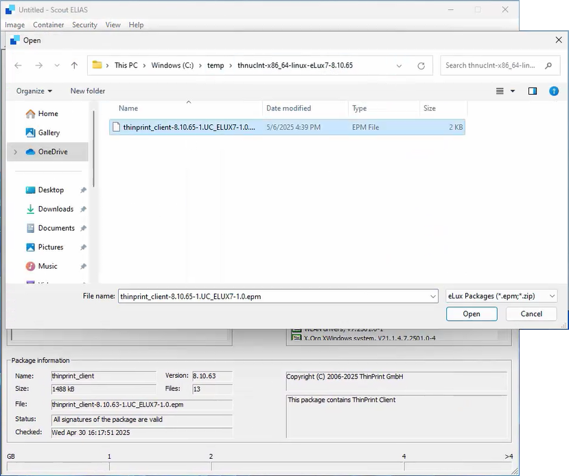The image size is (569, 476).
Task: Toggle the preview pane icon
Action: pyautogui.click(x=533, y=91)
